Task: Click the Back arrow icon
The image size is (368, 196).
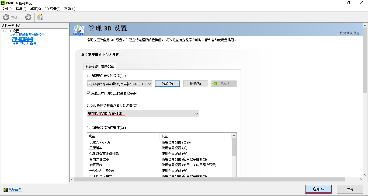Action: pyautogui.click(x=6, y=17)
